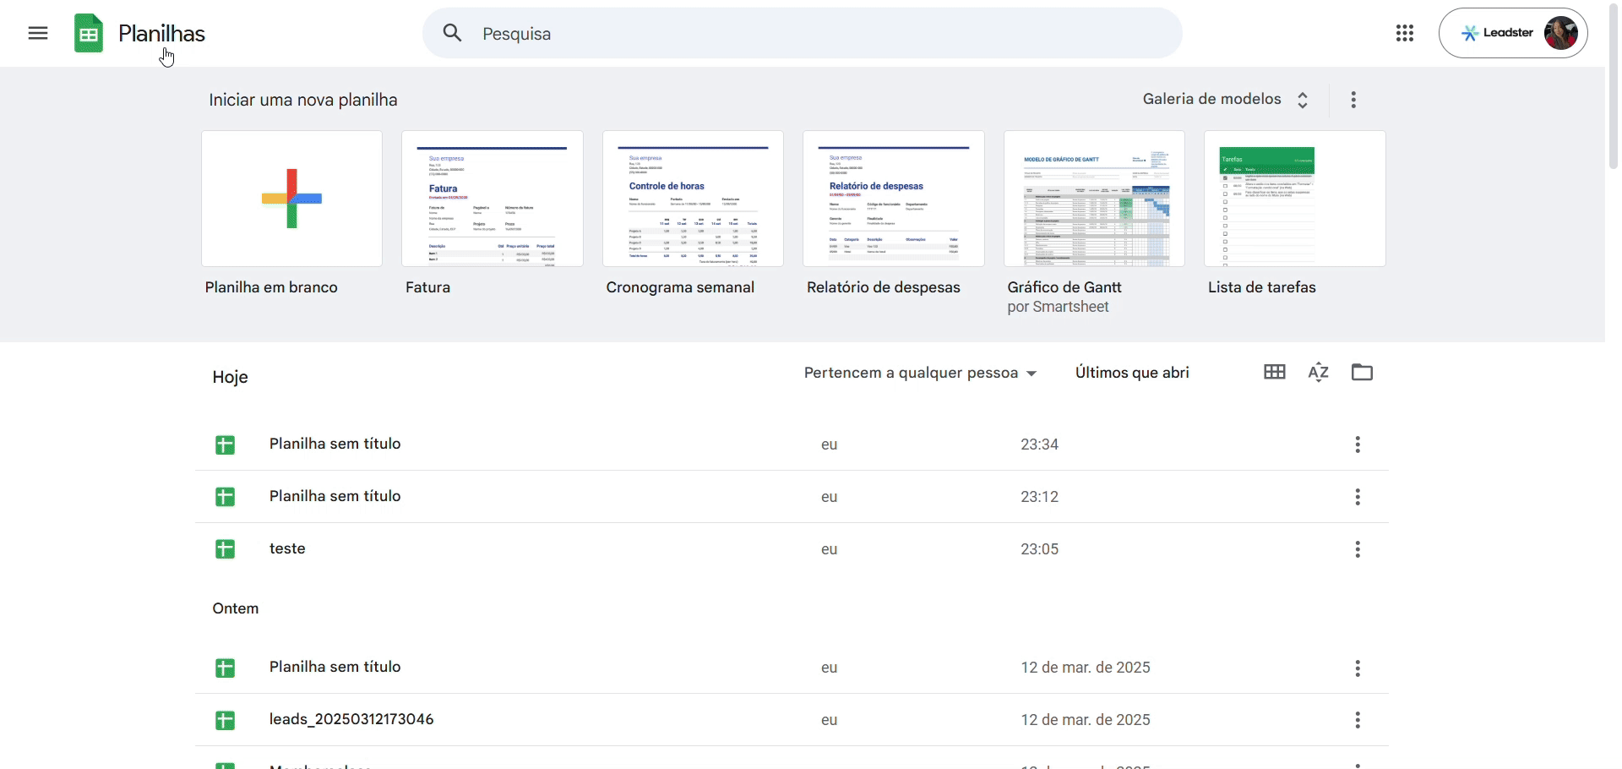Open the Gráfico de Gantt template
The image size is (1622, 769).
pyautogui.click(x=1094, y=199)
